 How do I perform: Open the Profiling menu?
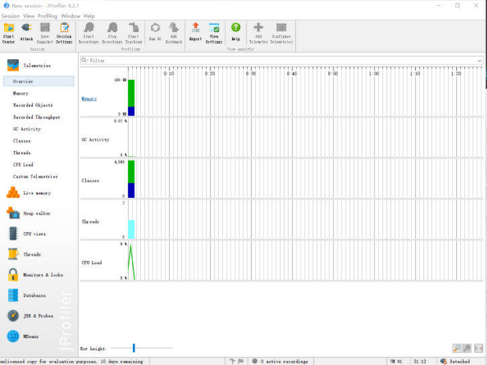[48, 16]
